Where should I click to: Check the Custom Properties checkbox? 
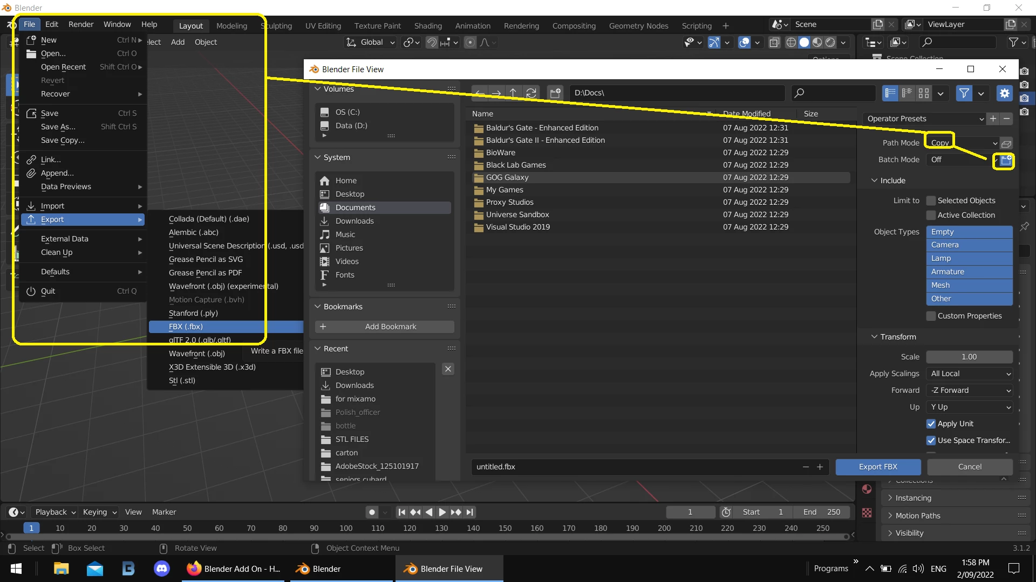[931, 316]
